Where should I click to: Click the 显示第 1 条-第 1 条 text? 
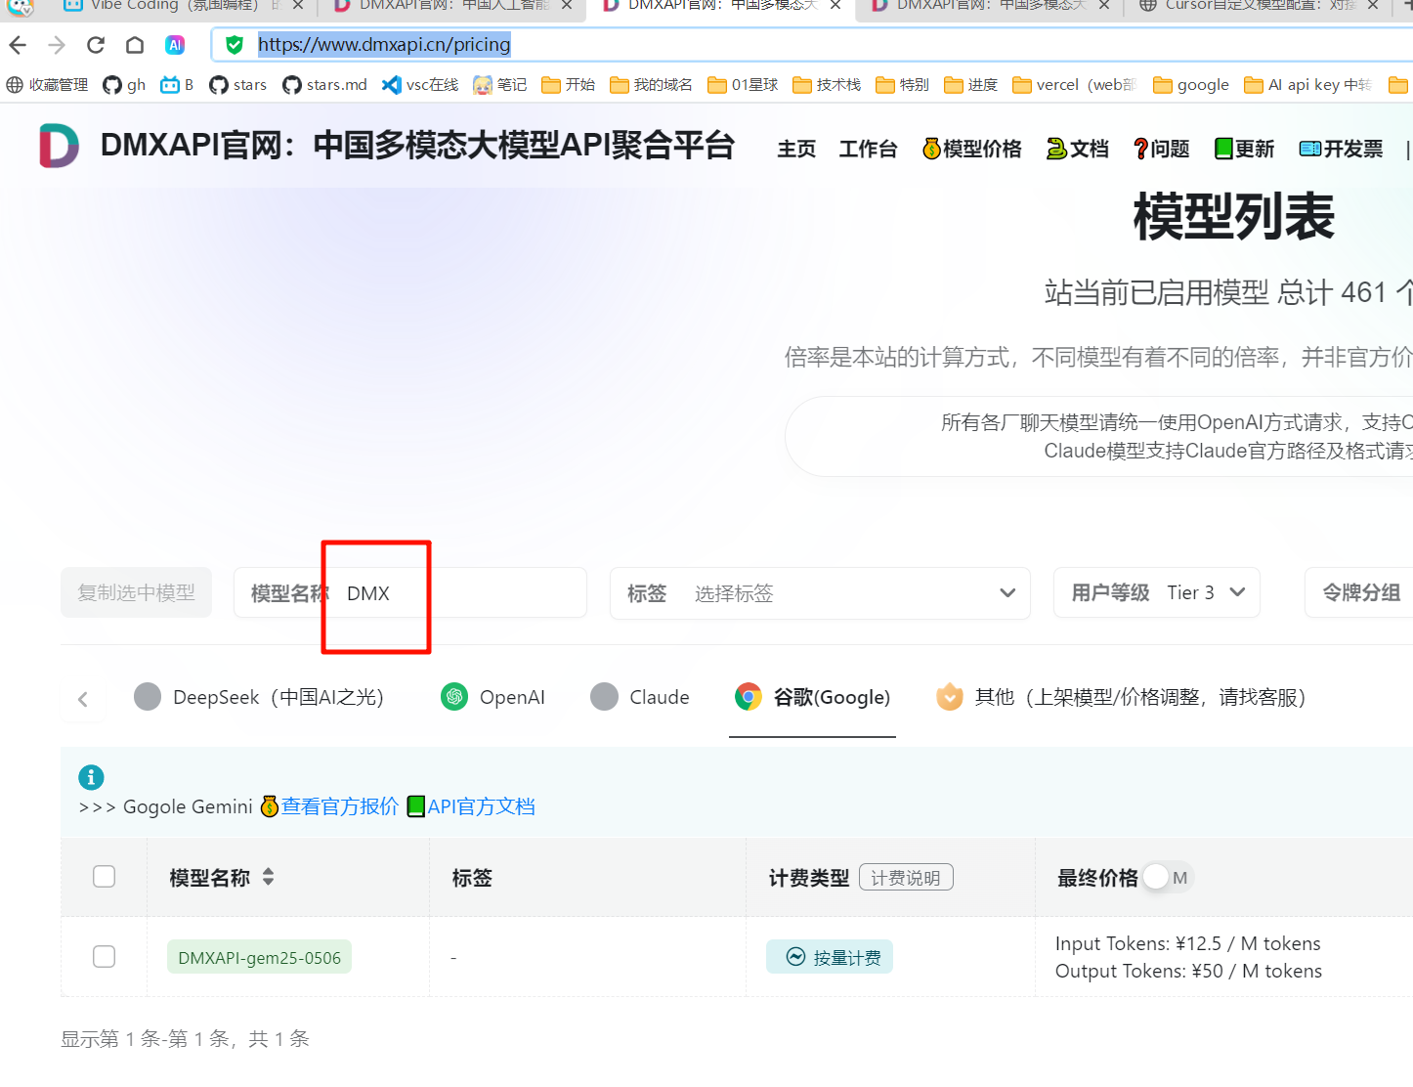[x=186, y=1038]
